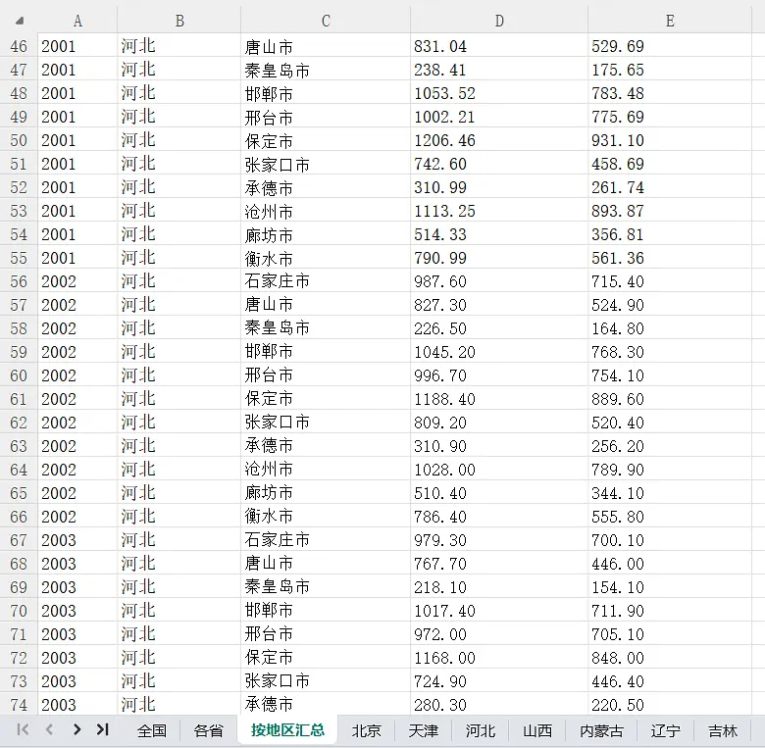Click cell with value 256.20
765x748 pixels.
coord(670,446)
